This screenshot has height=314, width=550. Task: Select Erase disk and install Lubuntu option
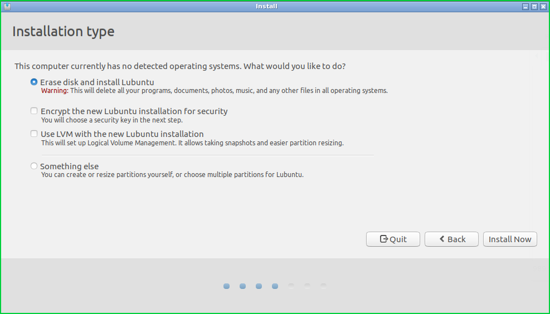(33, 82)
